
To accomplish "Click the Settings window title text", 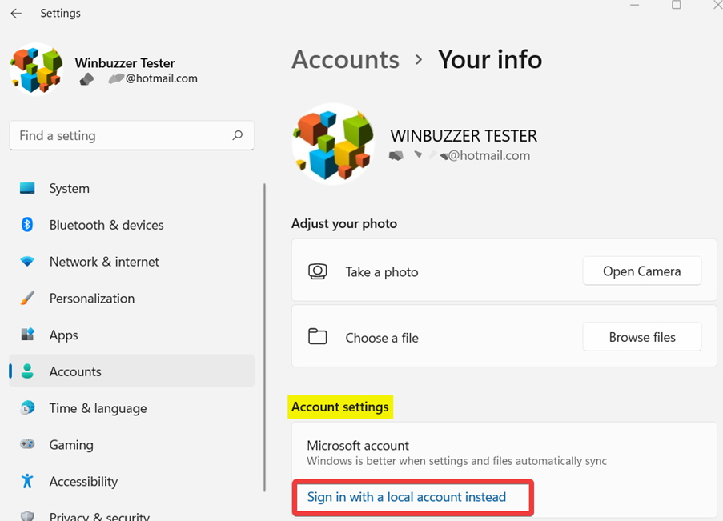I will [x=60, y=13].
